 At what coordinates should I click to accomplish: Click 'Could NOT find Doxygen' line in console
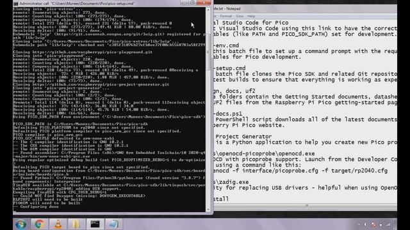point(79,195)
